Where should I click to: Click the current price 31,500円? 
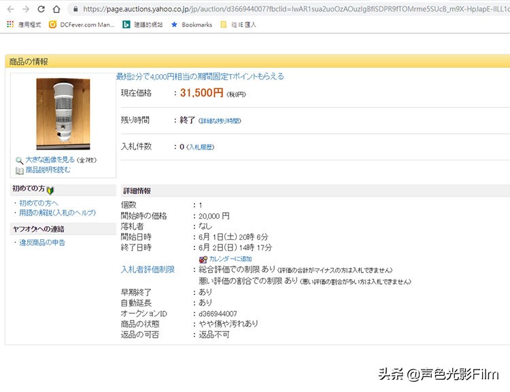(x=201, y=93)
